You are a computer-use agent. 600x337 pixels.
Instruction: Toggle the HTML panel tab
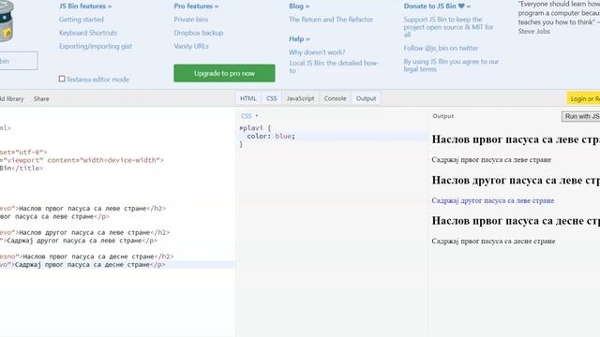point(248,98)
